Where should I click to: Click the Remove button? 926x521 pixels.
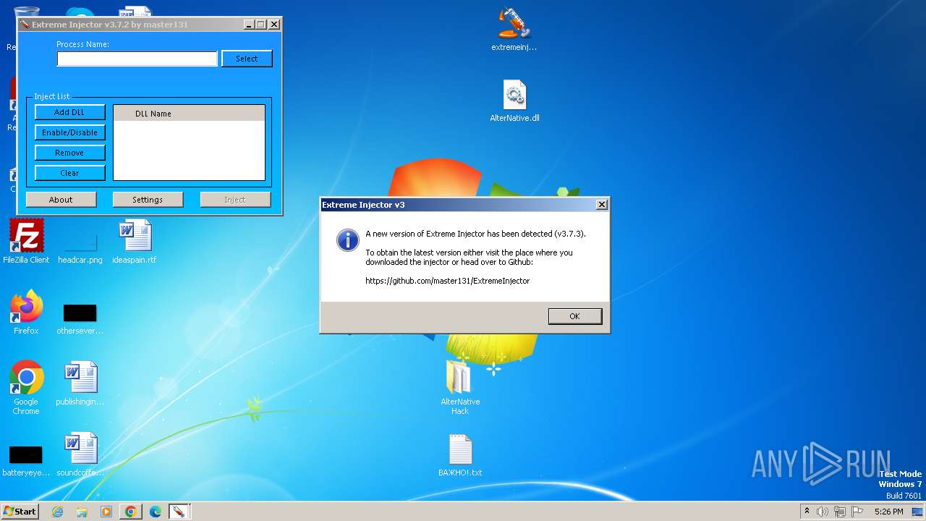pyautogui.click(x=70, y=153)
